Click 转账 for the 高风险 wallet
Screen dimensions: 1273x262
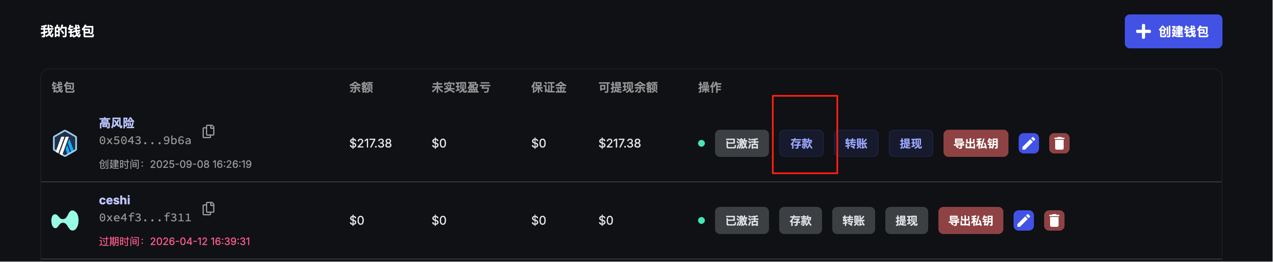856,144
